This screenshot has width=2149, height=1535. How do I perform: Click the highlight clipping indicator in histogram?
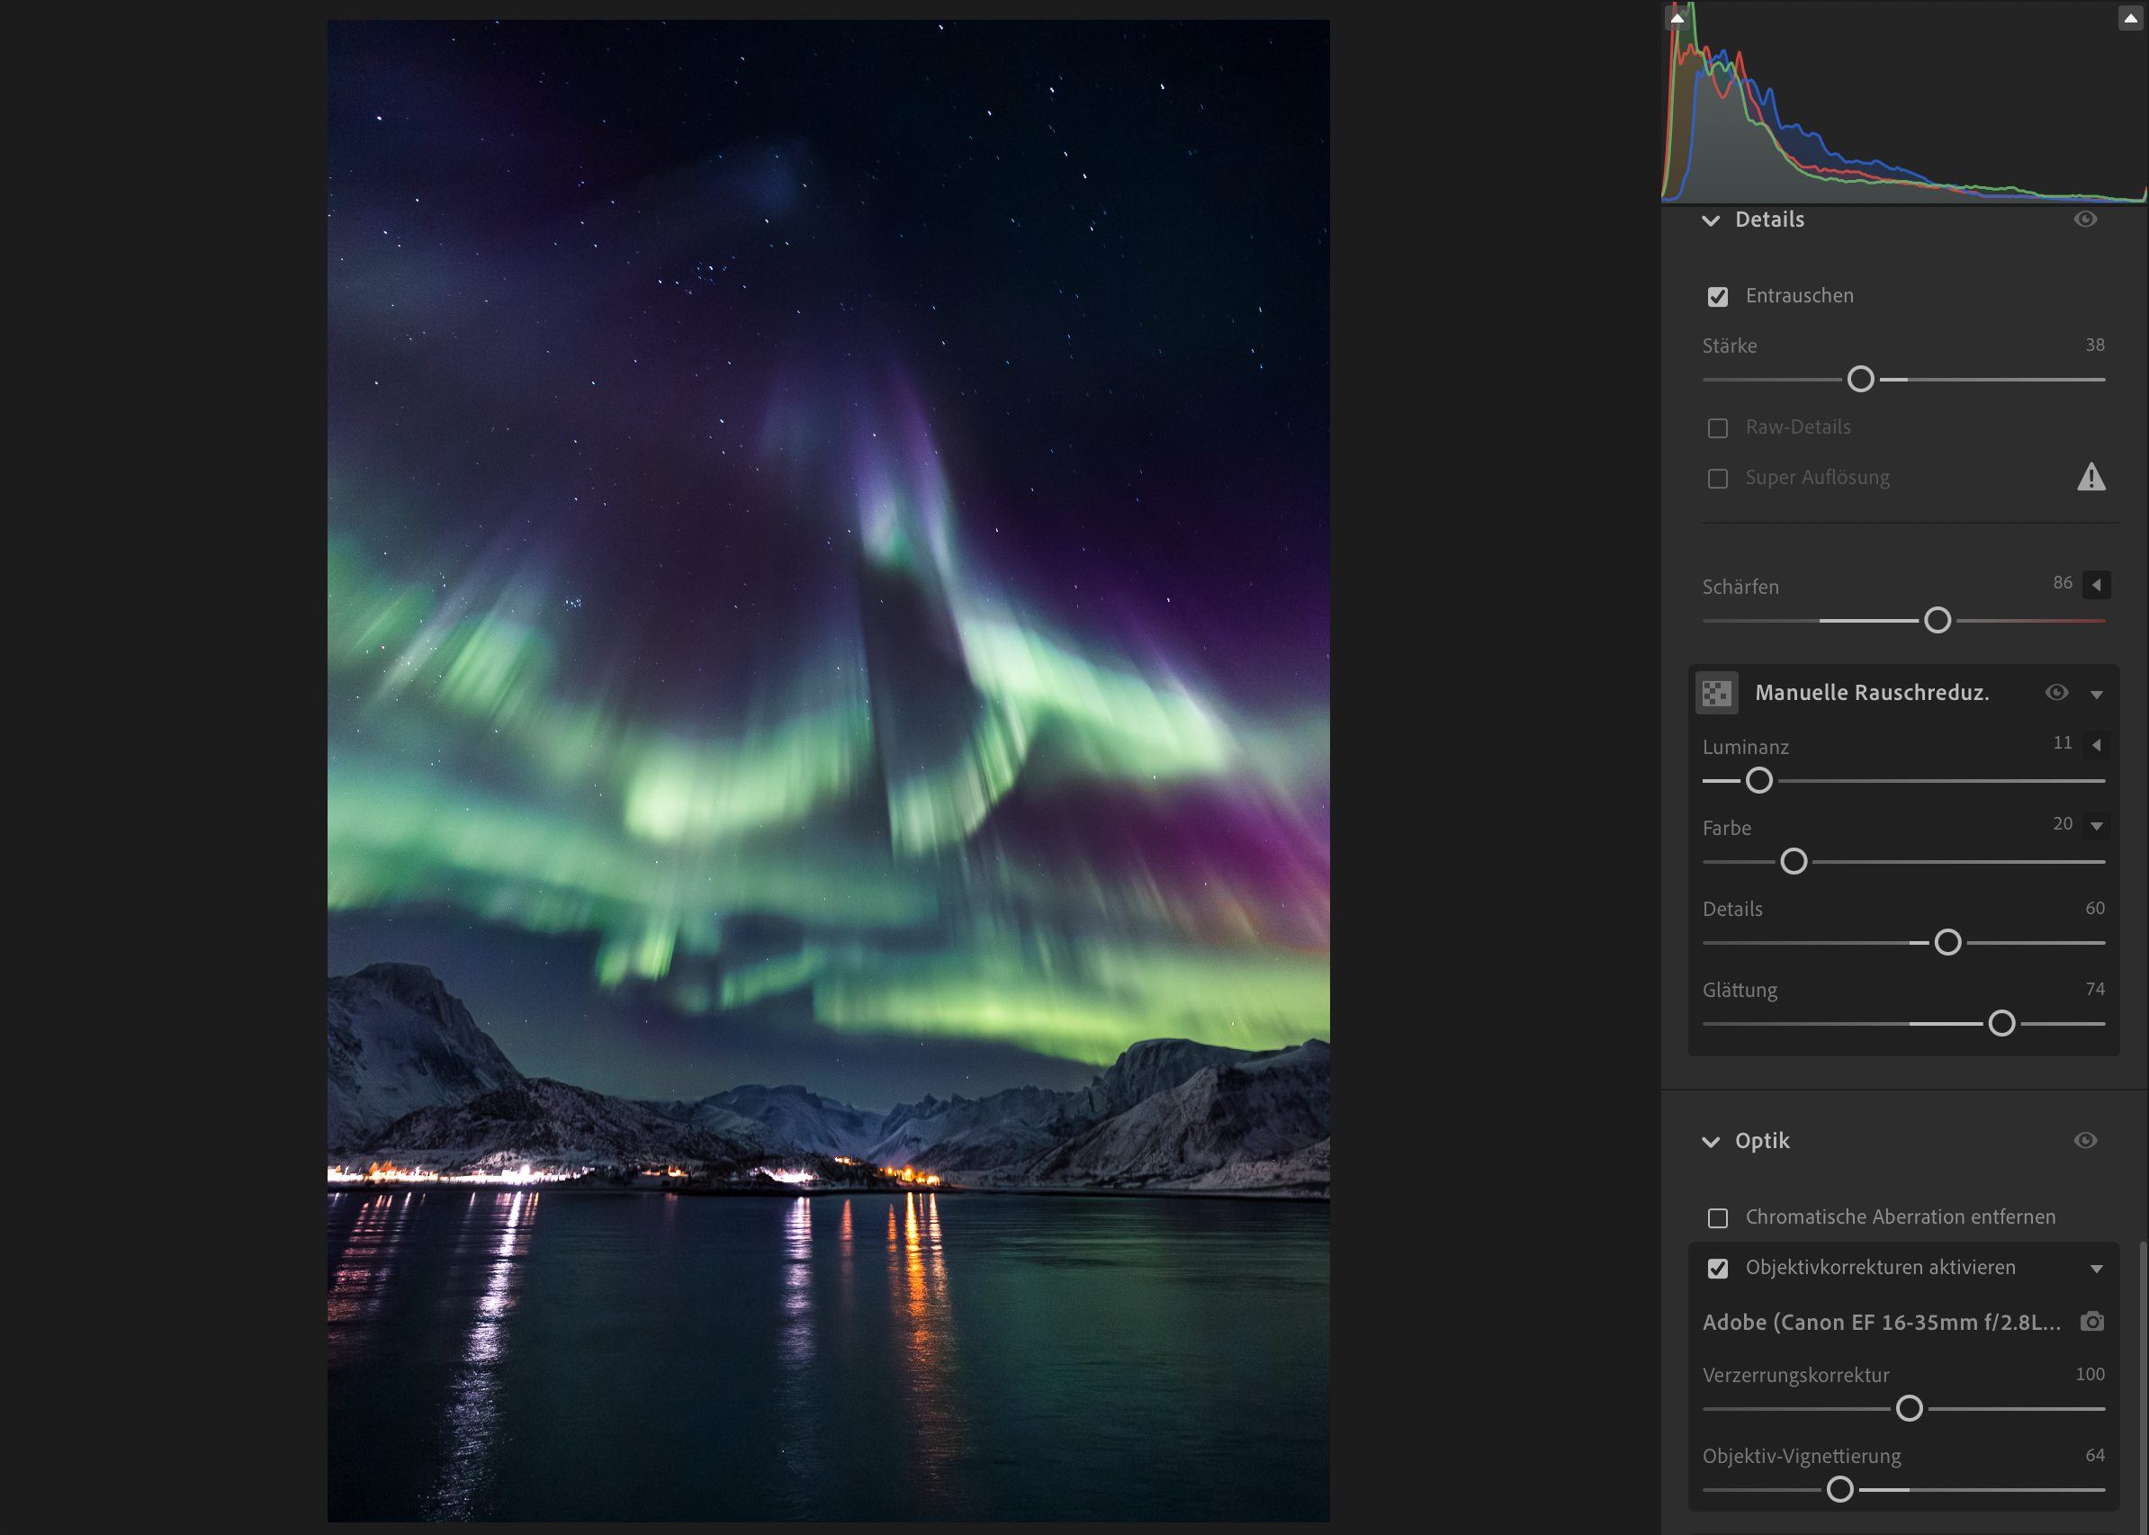coord(2130,17)
